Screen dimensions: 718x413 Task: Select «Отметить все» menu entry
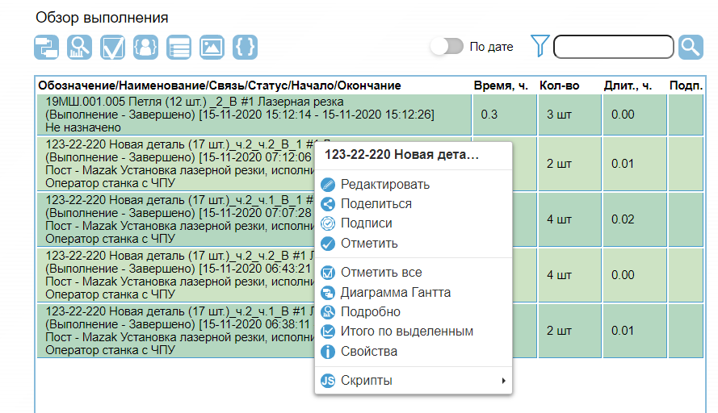380,273
